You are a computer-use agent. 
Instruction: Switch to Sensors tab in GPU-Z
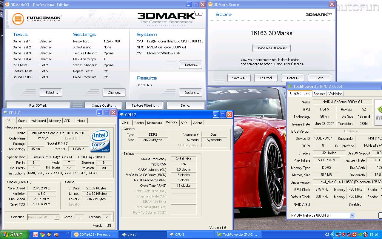(319, 94)
